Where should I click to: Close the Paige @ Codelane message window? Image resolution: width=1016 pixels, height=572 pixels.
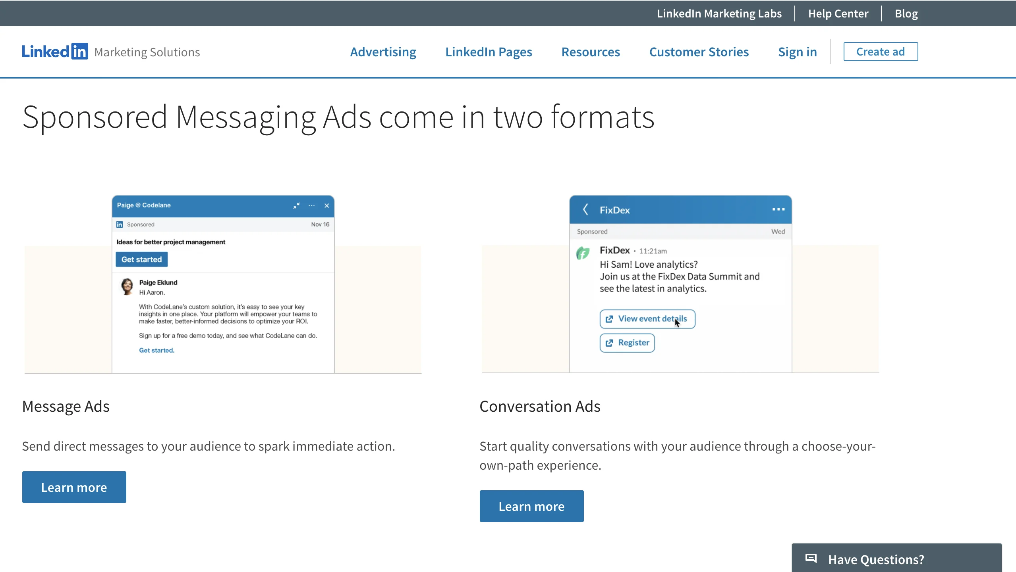[326, 205]
